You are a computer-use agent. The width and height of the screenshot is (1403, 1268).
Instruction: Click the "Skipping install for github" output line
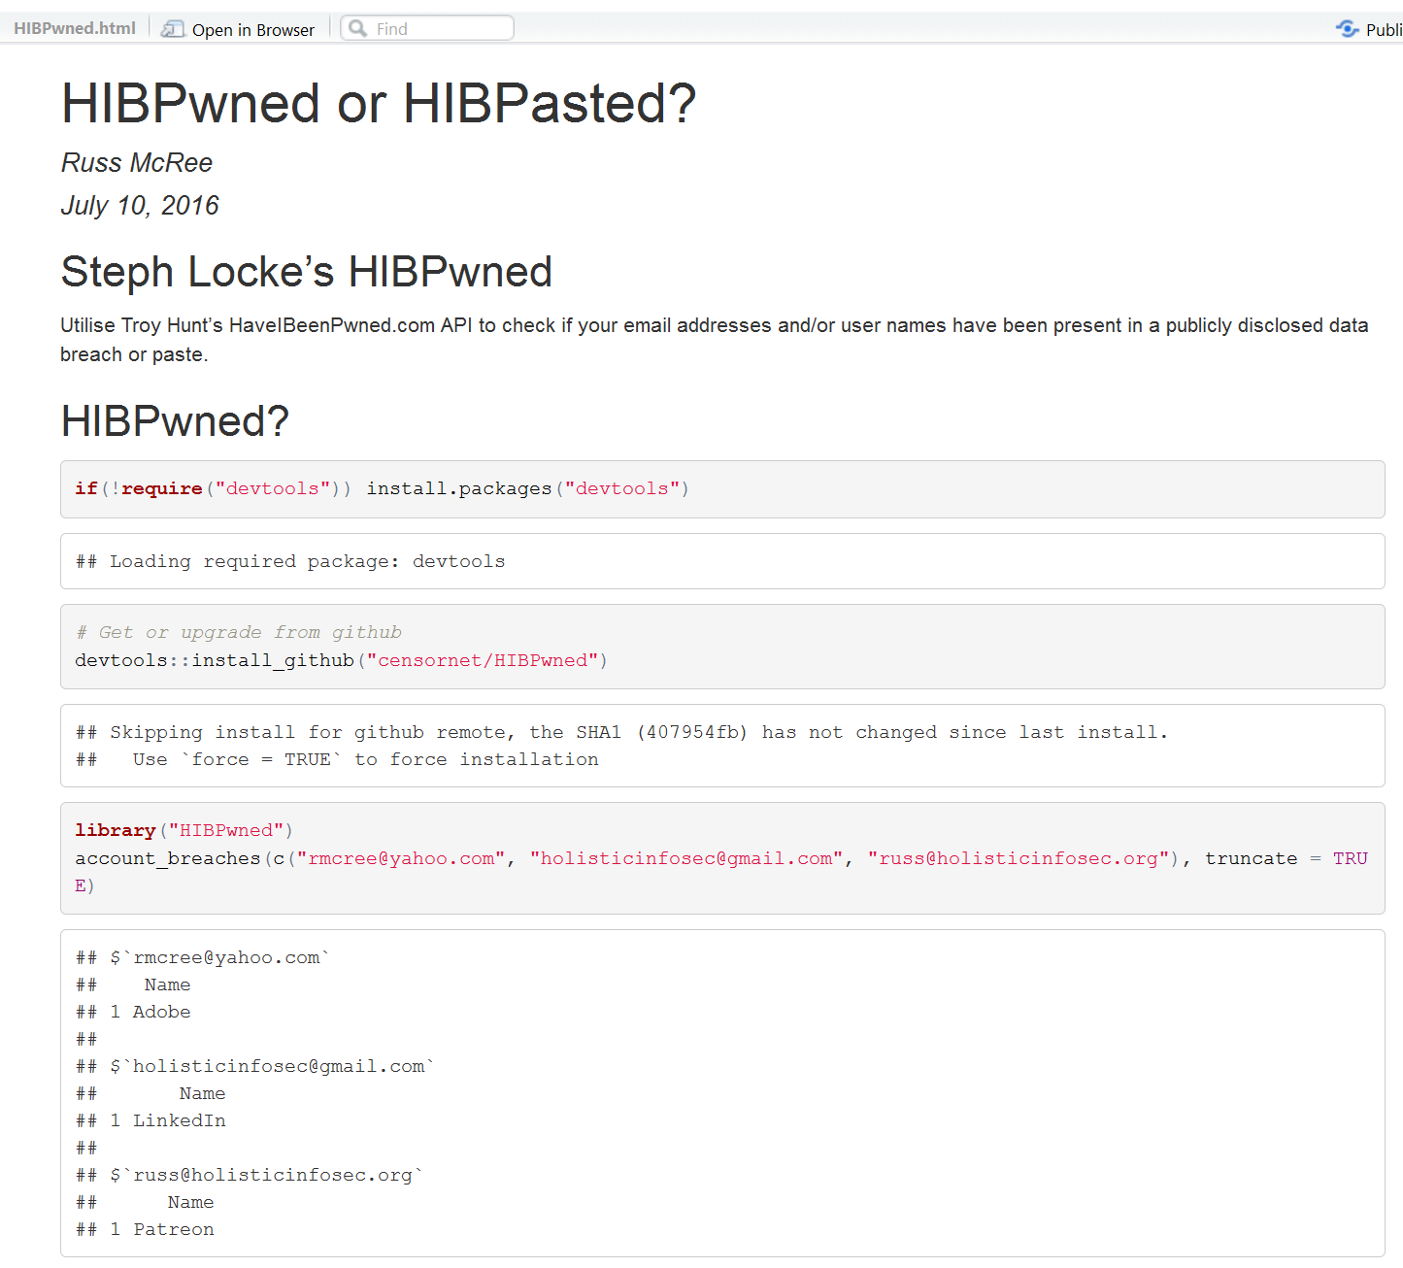(621, 732)
